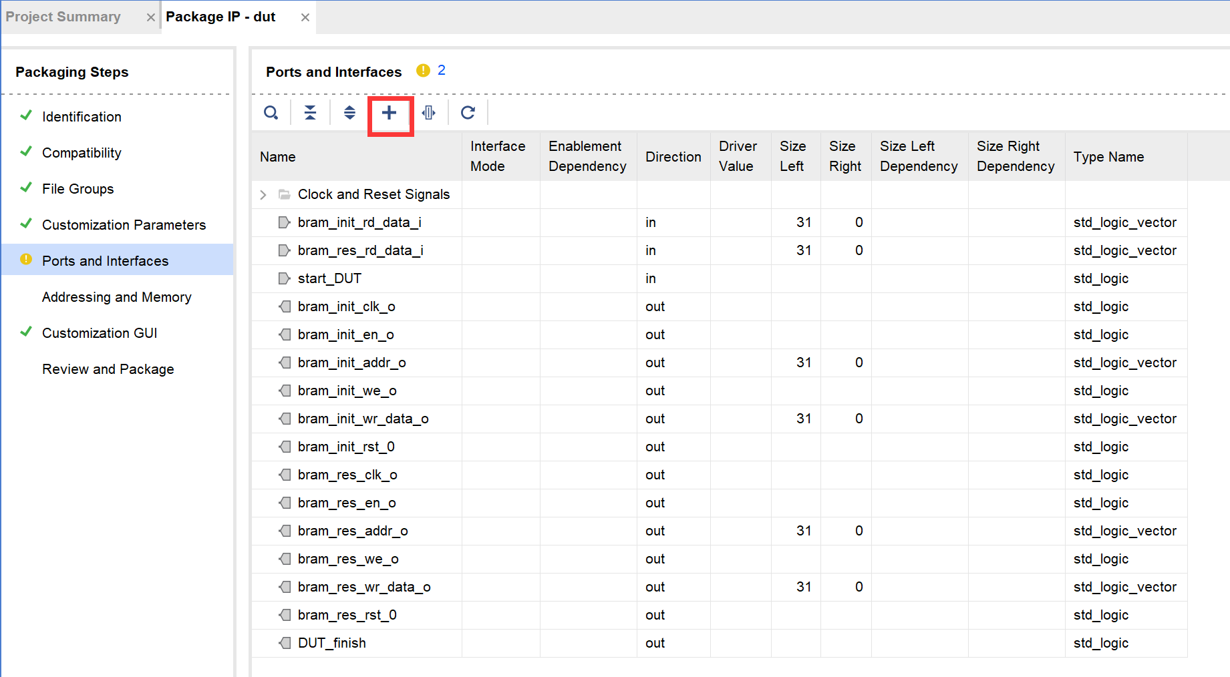Click the output port icon of bram_res_we_o
Image resolution: width=1230 pixels, height=677 pixels.
coord(285,559)
